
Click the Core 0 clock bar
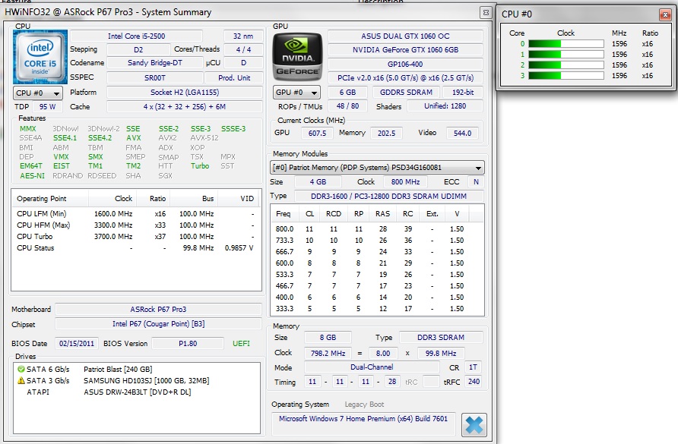click(x=566, y=43)
